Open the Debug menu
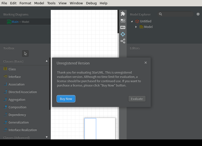This screenshot has height=146, width=202. pos(91,3)
